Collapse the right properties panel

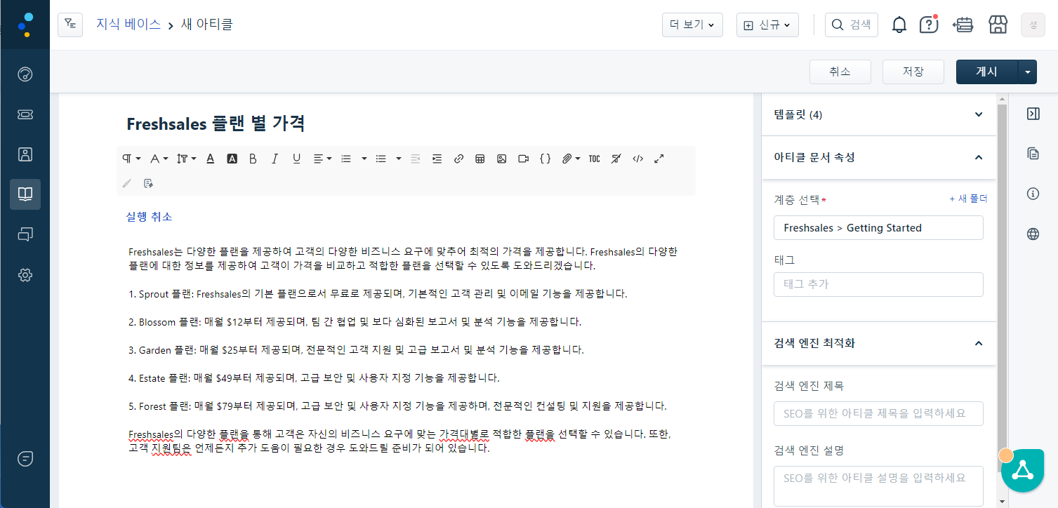1033,114
